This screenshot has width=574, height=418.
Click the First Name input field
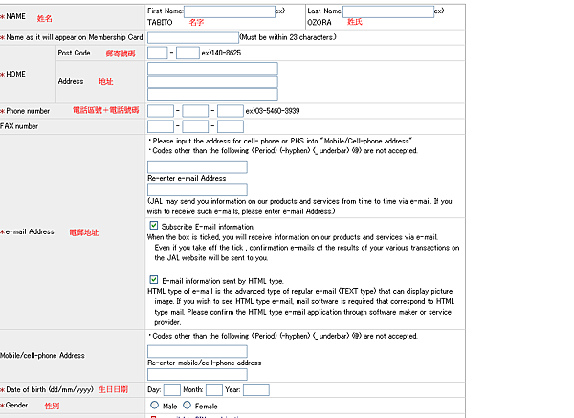point(230,11)
